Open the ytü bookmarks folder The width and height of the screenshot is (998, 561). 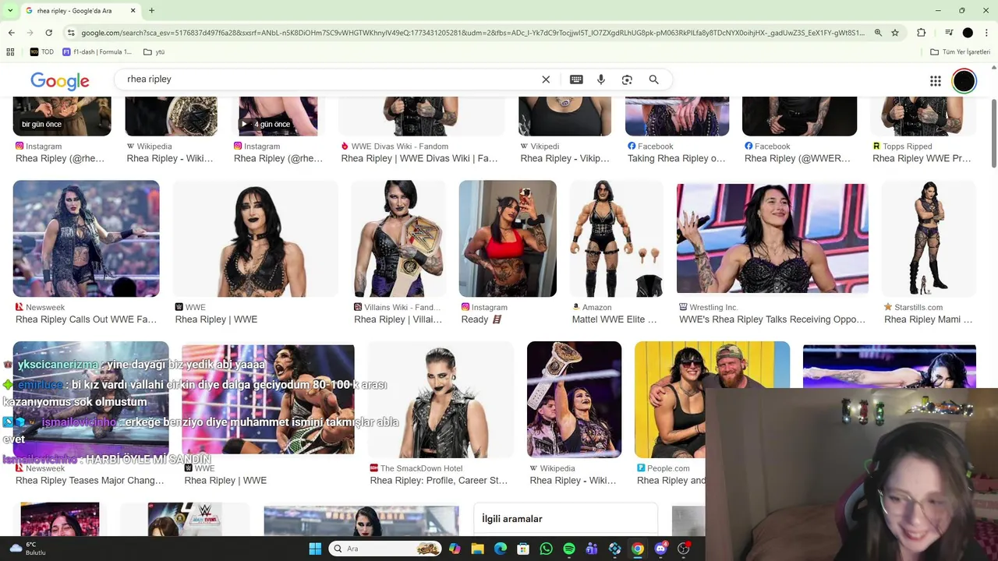pos(154,52)
